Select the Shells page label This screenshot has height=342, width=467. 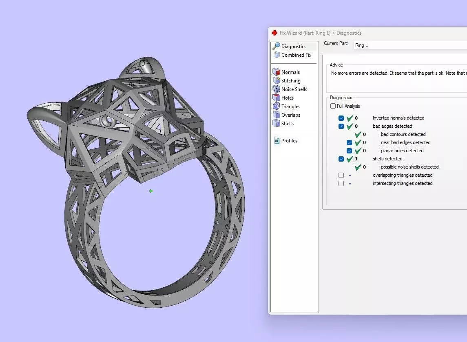(288, 123)
